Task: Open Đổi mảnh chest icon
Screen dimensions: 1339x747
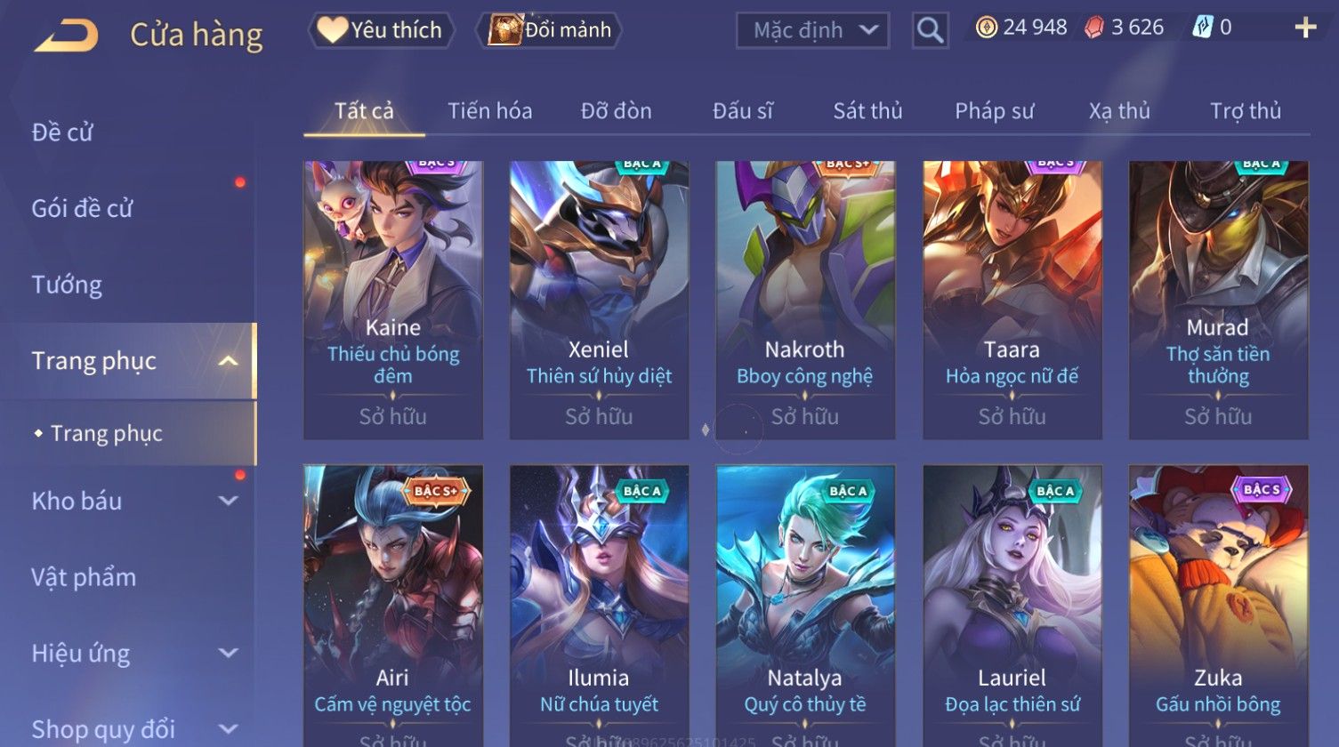Action: (504, 30)
